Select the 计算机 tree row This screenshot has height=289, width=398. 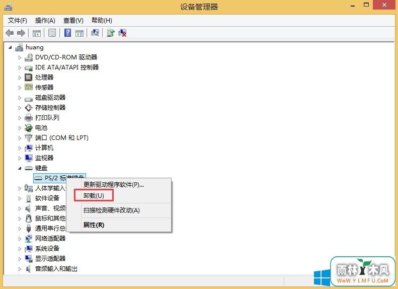[x=44, y=148]
